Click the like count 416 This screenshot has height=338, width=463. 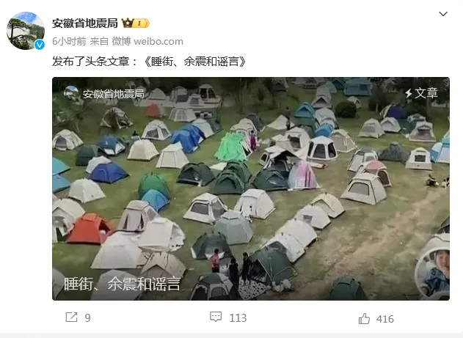pos(385,319)
